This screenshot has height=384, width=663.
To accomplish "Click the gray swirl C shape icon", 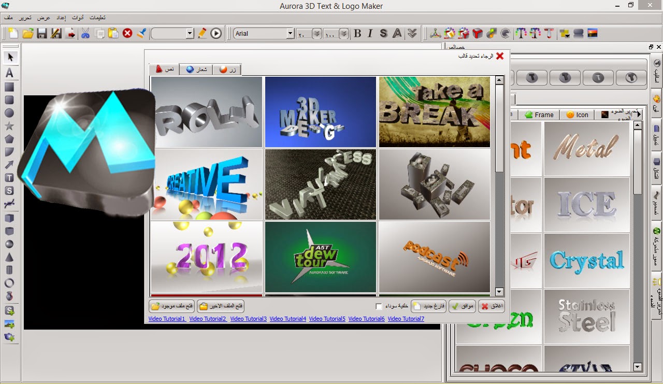I will click(506, 33).
